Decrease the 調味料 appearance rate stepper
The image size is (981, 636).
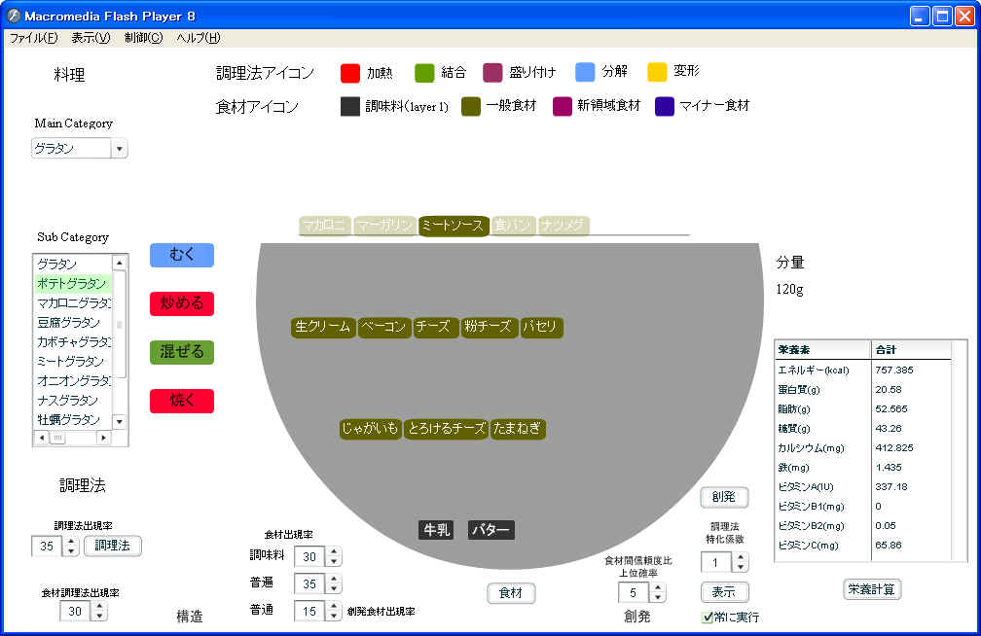(334, 561)
